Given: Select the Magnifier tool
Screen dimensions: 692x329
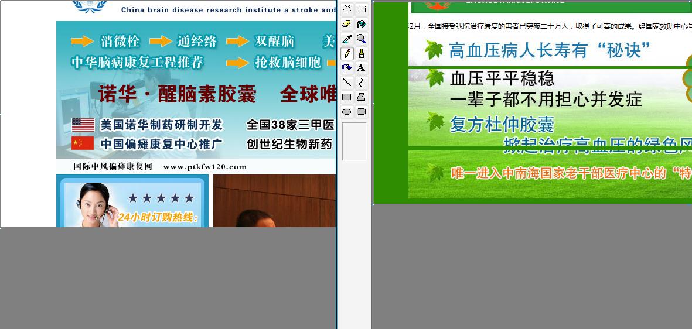Looking at the screenshot, I should 361,39.
